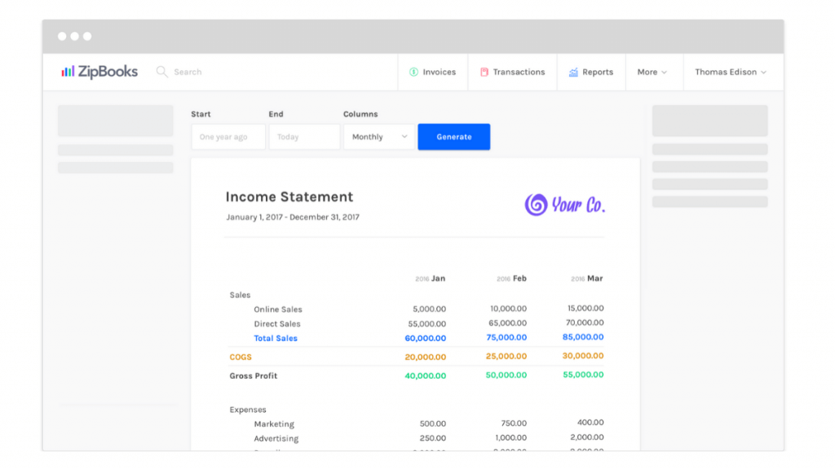Screen dimensions: 835x469
Task: Click the COGS row label
Action: (241, 357)
